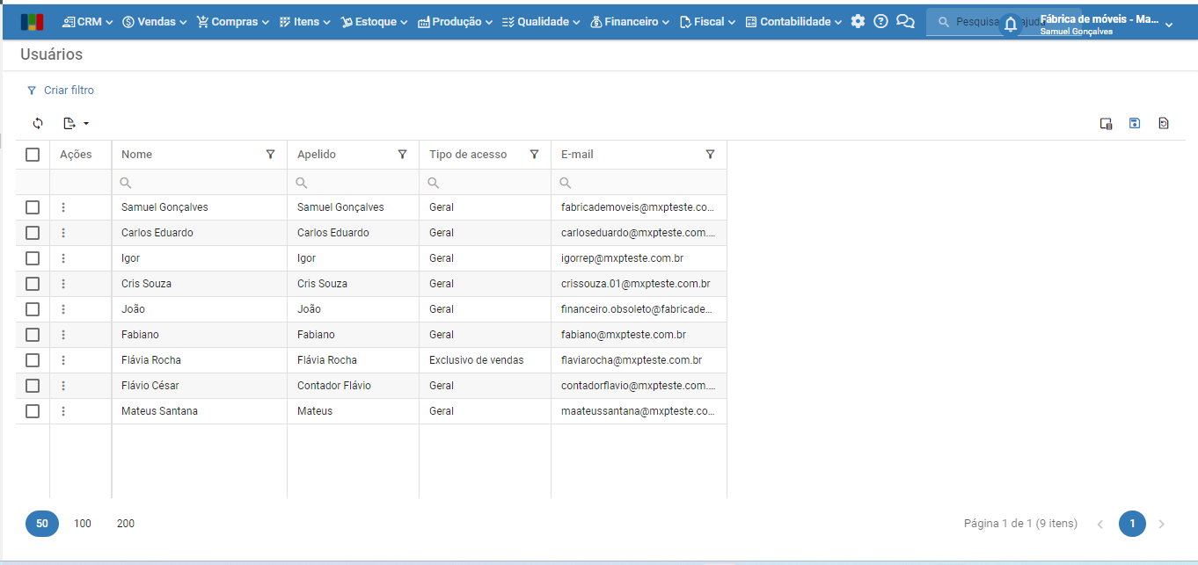Image resolution: width=1198 pixels, height=565 pixels.
Task: Refresh the users grid
Action: (x=38, y=124)
